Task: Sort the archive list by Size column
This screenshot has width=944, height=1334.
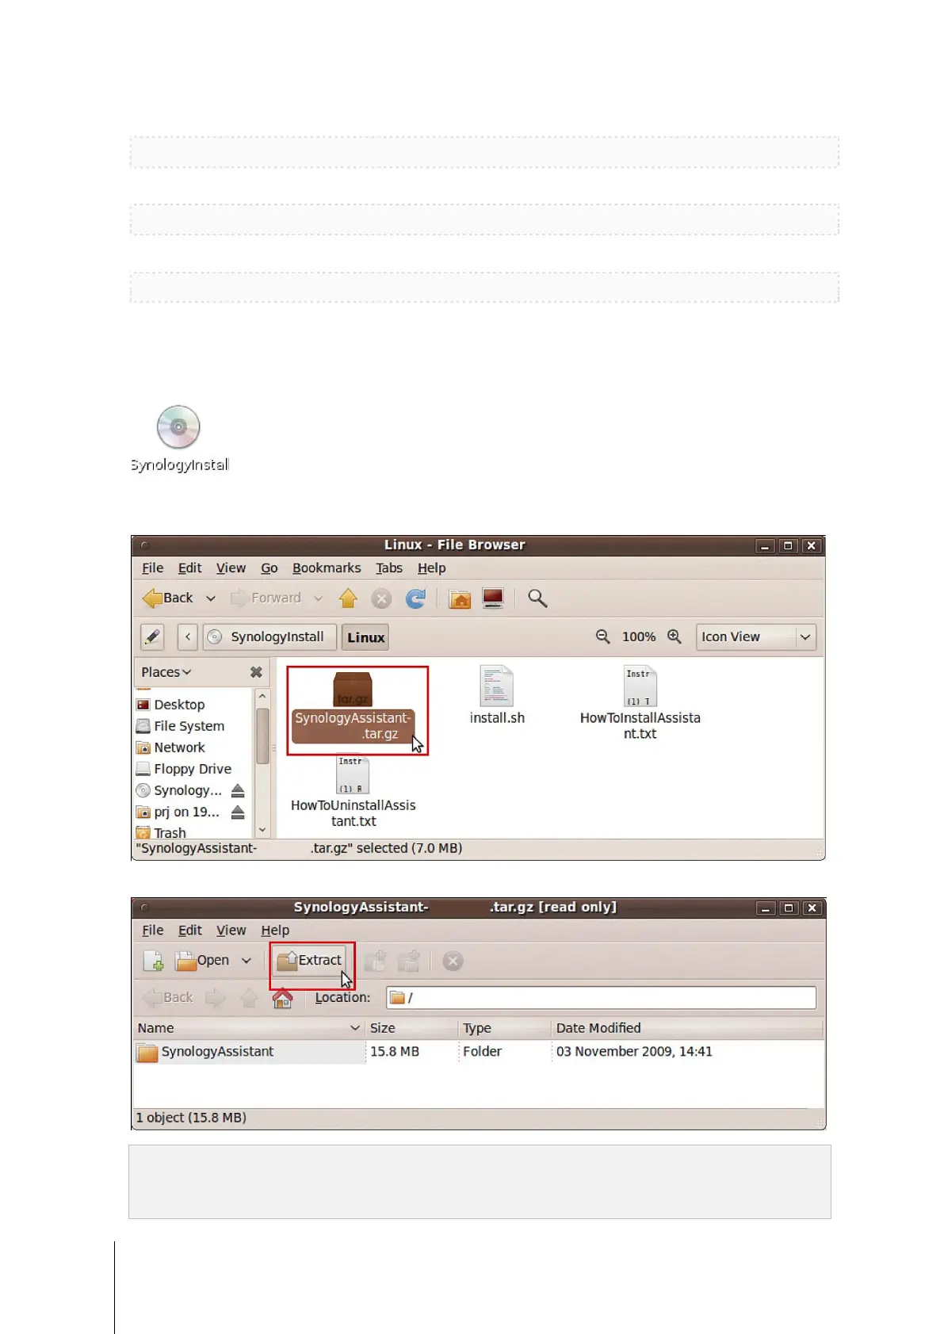Action: (x=411, y=1029)
